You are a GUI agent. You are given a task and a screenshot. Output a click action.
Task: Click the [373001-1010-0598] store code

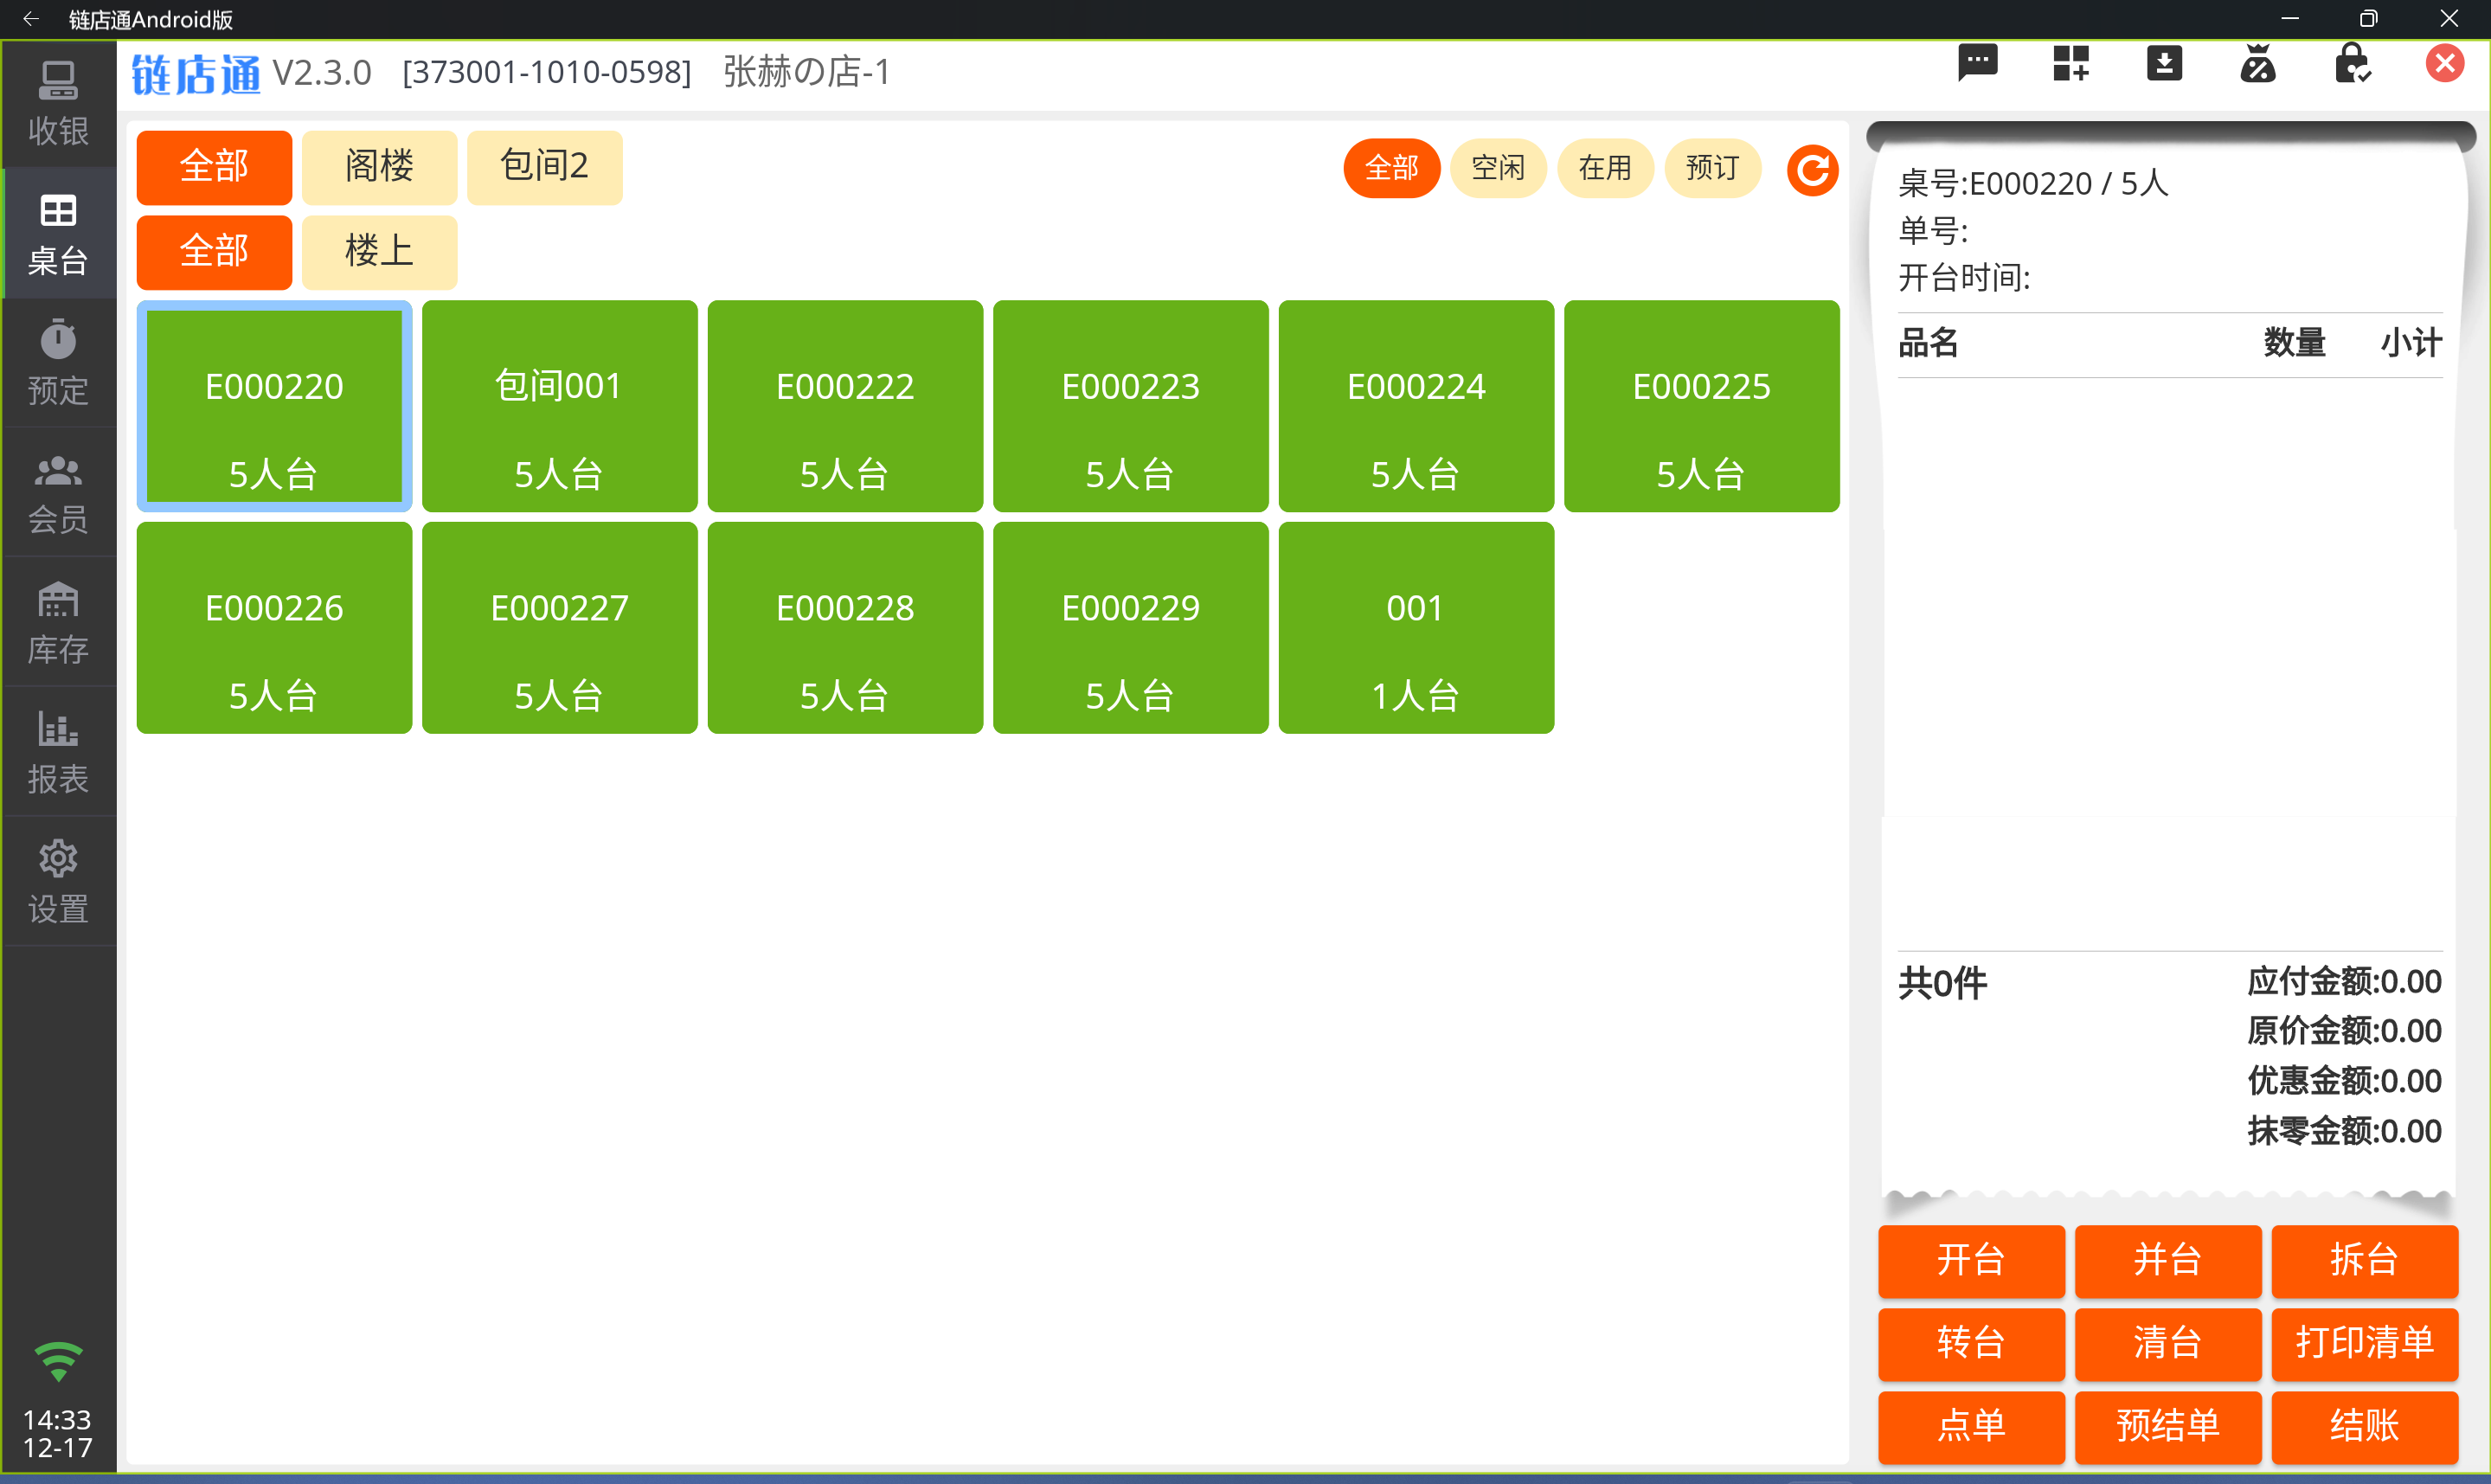click(x=547, y=72)
